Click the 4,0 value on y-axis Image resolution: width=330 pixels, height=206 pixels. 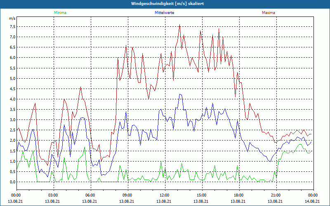point(12,99)
